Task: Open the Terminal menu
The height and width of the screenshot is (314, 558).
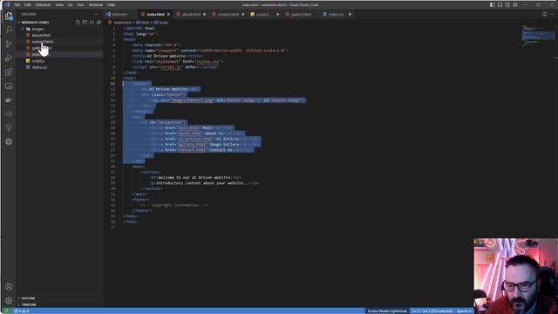Action: coord(95,4)
